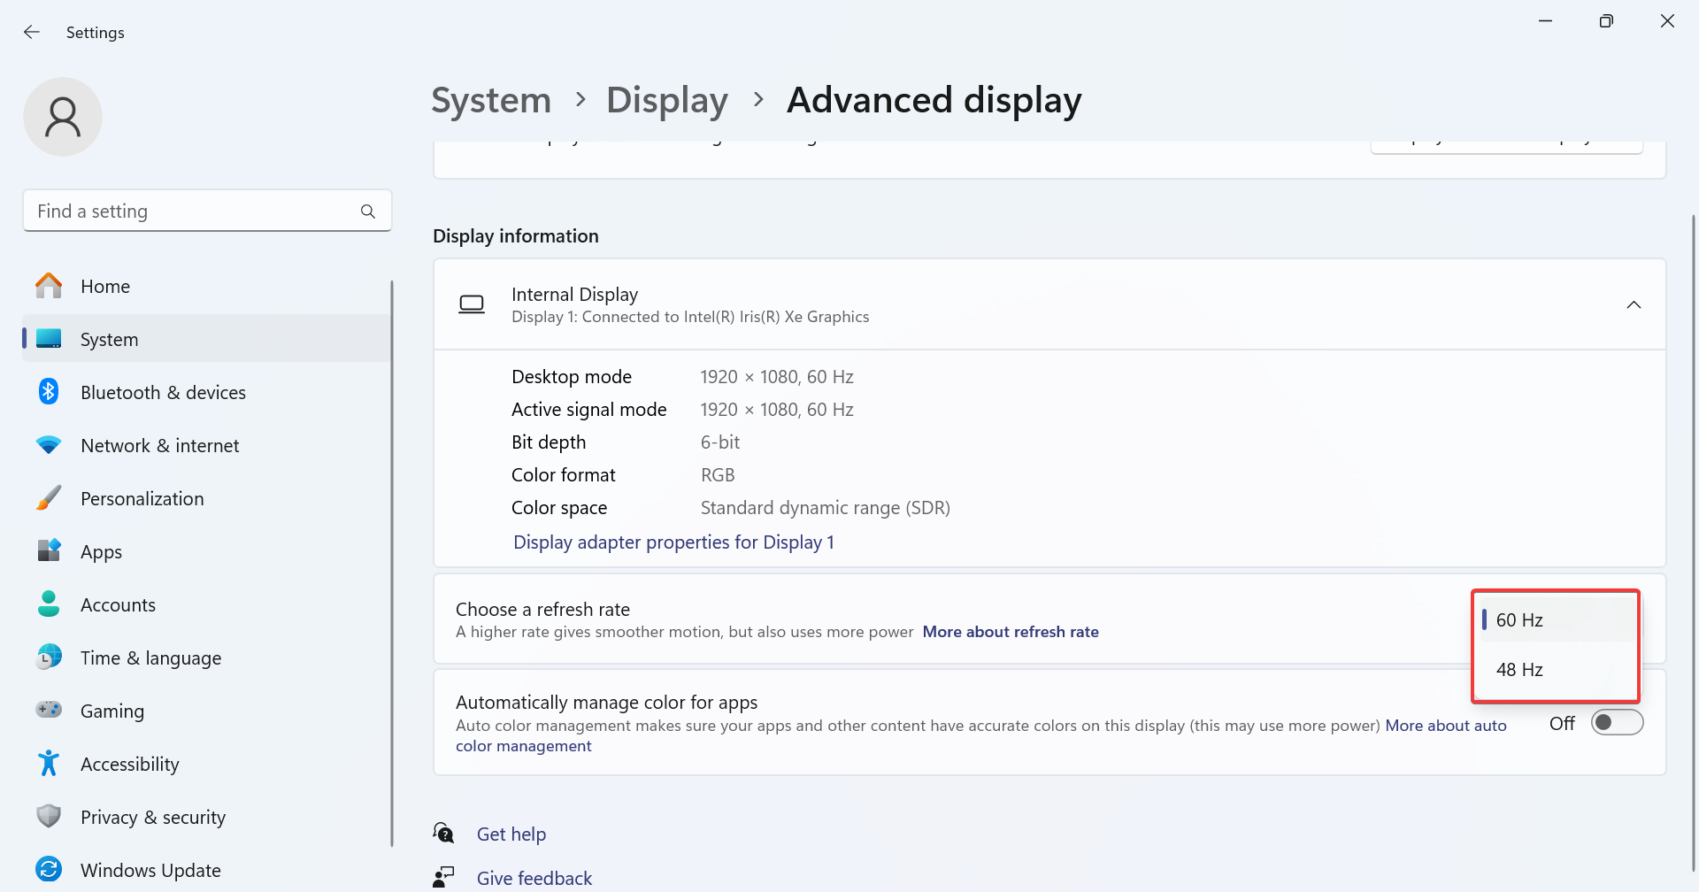Screen dimensions: 1699x892
Task: Click the Home house icon
Action: coord(49,286)
